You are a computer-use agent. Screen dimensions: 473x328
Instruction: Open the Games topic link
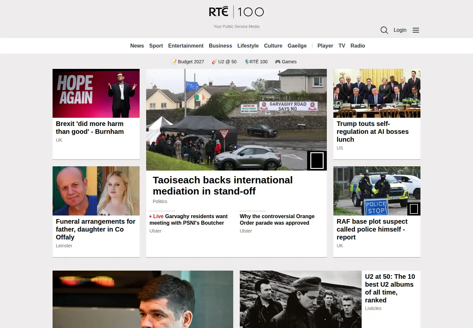(286, 62)
